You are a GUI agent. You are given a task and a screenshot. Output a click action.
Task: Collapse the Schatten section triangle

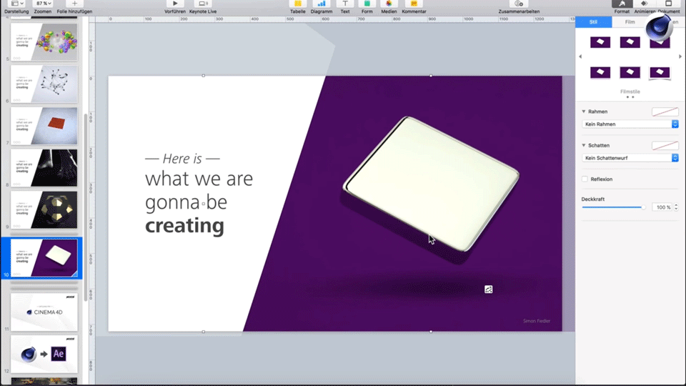(584, 145)
